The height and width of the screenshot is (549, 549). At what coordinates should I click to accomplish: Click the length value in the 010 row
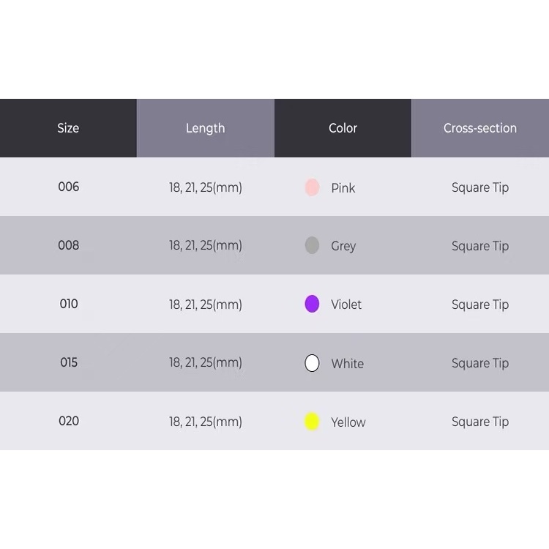(205, 305)
